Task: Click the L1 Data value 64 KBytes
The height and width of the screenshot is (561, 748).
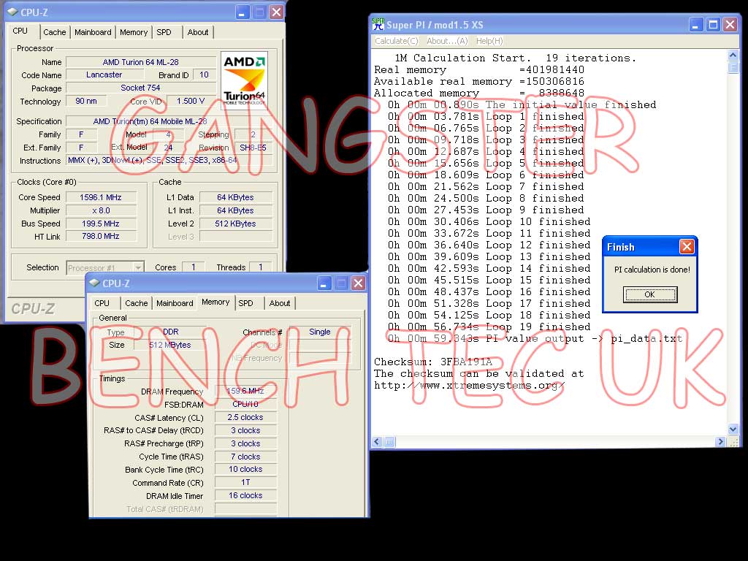Action: (236, 197)
